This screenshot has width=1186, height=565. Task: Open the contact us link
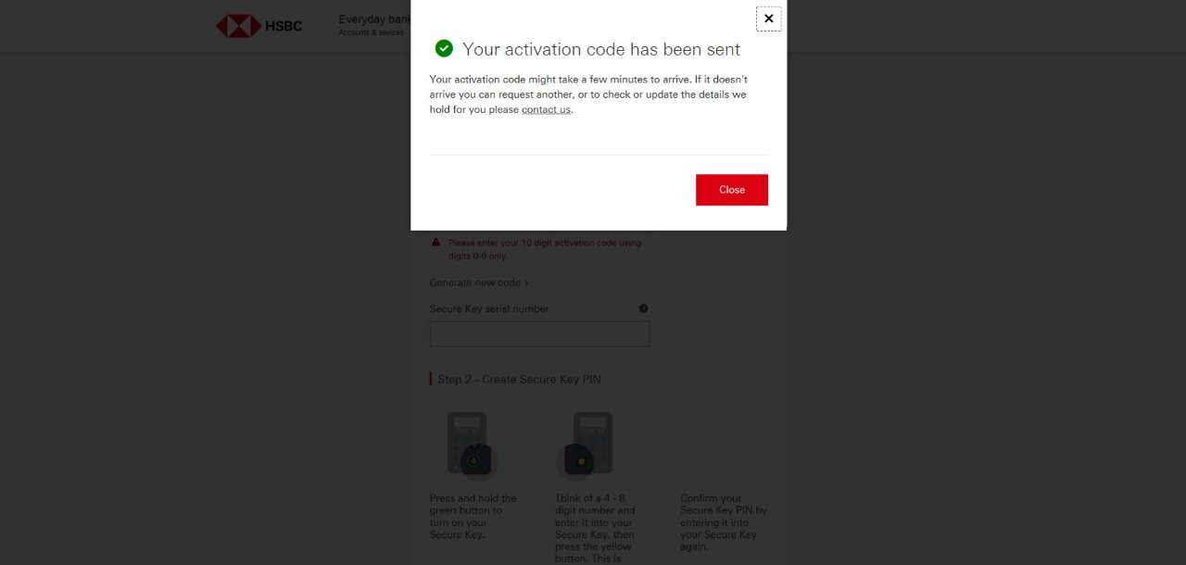click(x=546, y=109)
